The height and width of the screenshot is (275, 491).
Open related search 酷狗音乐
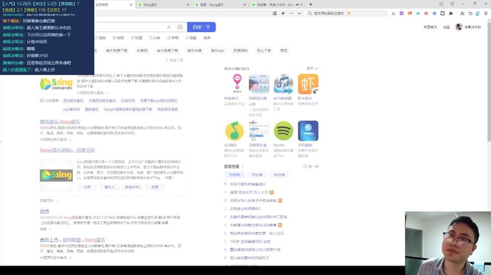tap(92, 110)
